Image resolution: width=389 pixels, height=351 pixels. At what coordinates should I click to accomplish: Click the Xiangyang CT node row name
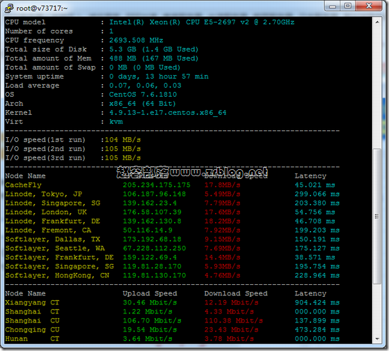pos(32,303)
